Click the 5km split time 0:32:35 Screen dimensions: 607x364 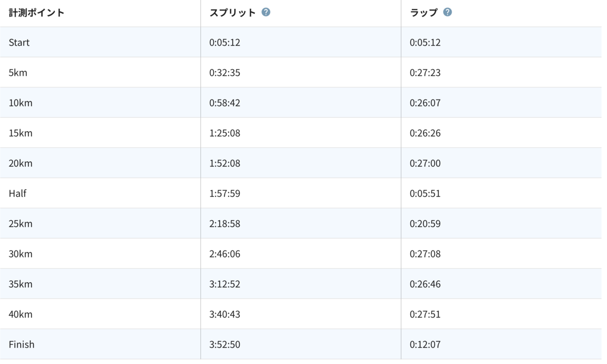point(225,73)
